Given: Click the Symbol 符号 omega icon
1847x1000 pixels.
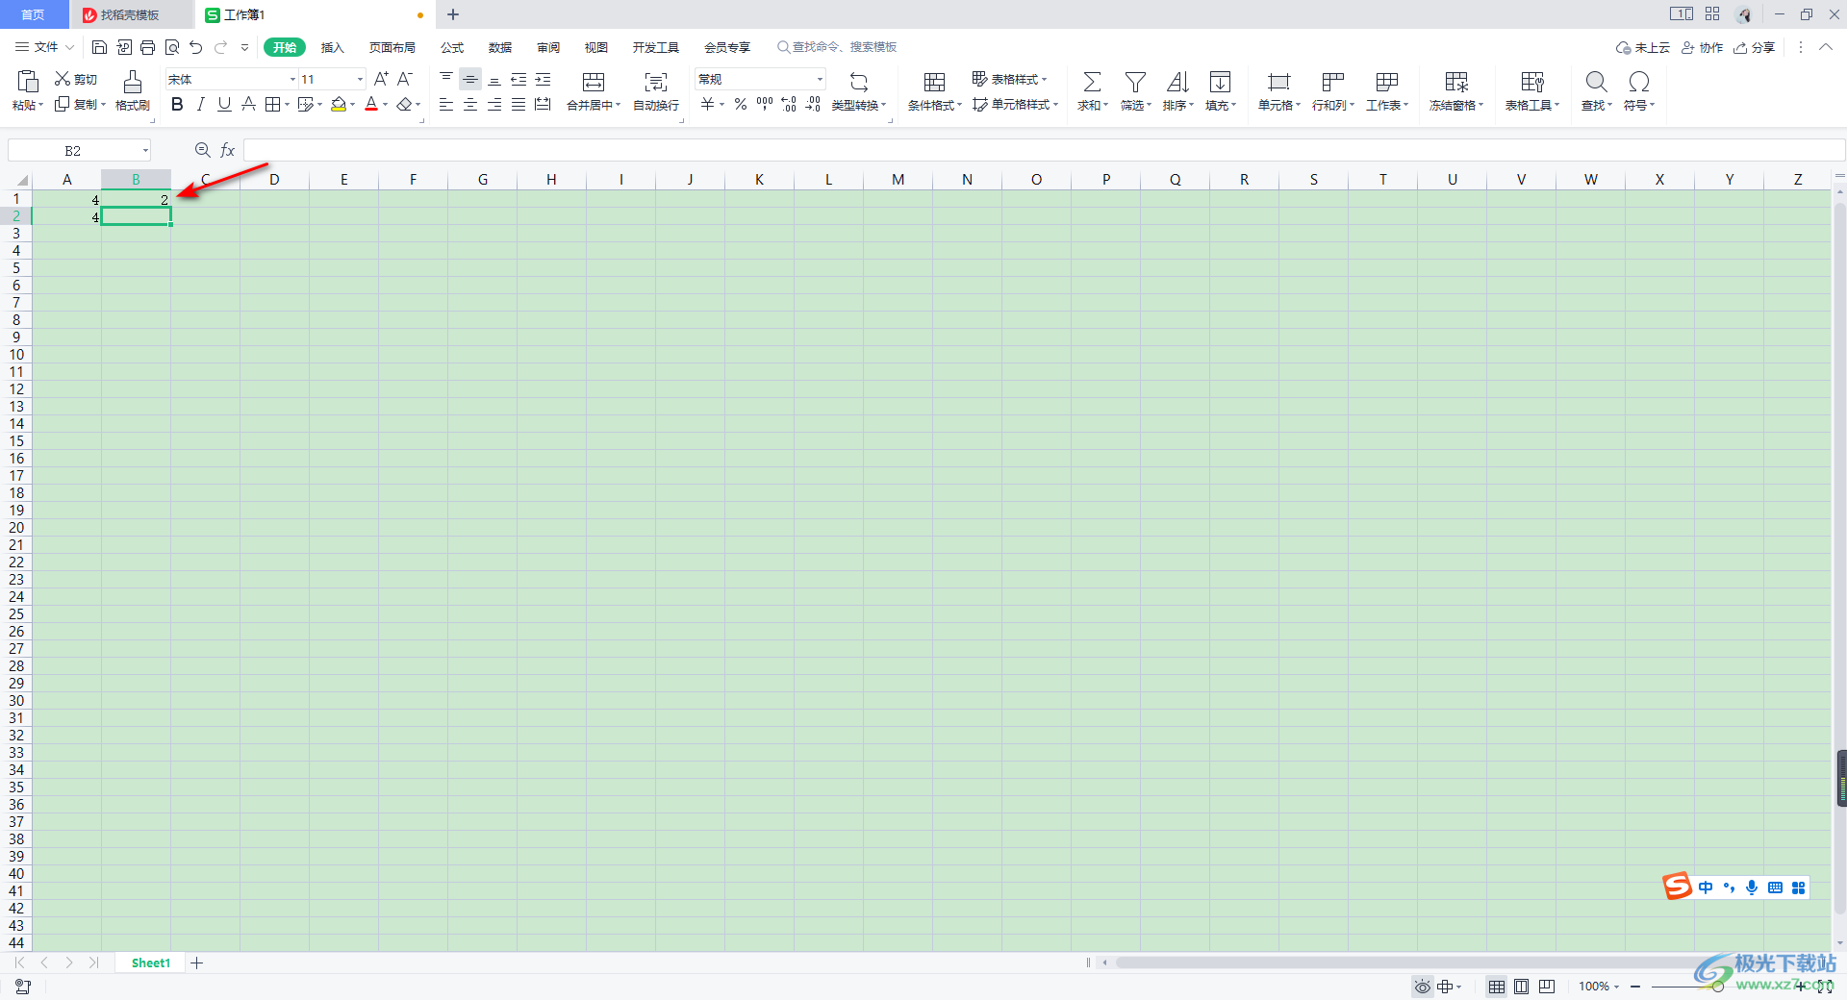Looking at the screenshot, I should pyautogui.click(x=1639, y=82).
